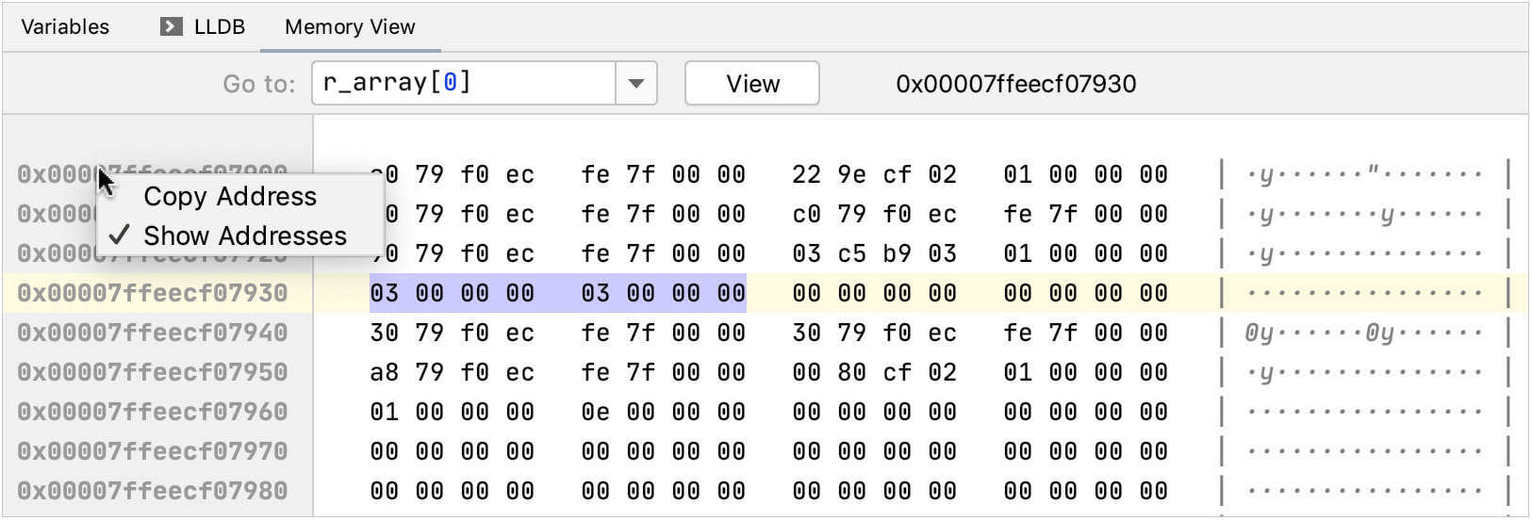
Task: Click address 0x00007ffeecf07950 in the address column
Action: (x=153, y=372)
